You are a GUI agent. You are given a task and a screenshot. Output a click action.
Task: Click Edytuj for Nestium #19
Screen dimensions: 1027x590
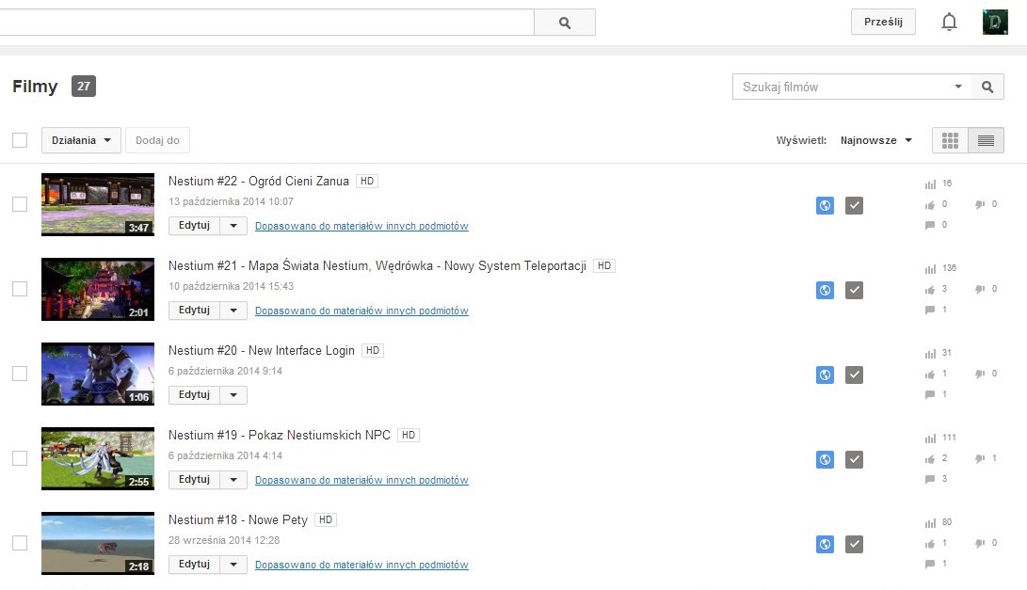coord(194,480)
